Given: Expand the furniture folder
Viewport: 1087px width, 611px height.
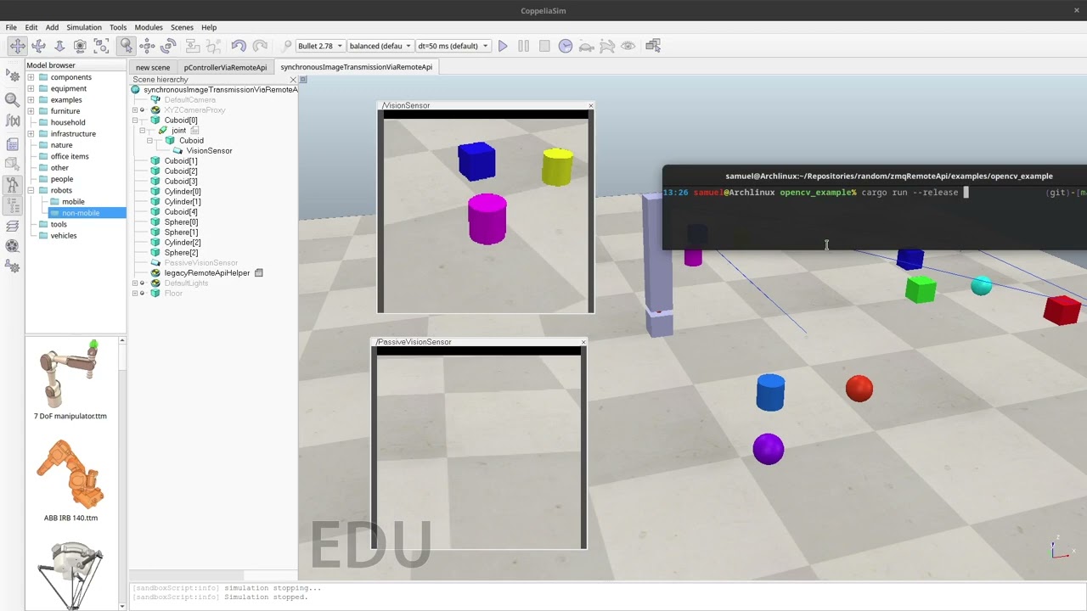Looking at the screenshot, I should (x=31, y=111).
